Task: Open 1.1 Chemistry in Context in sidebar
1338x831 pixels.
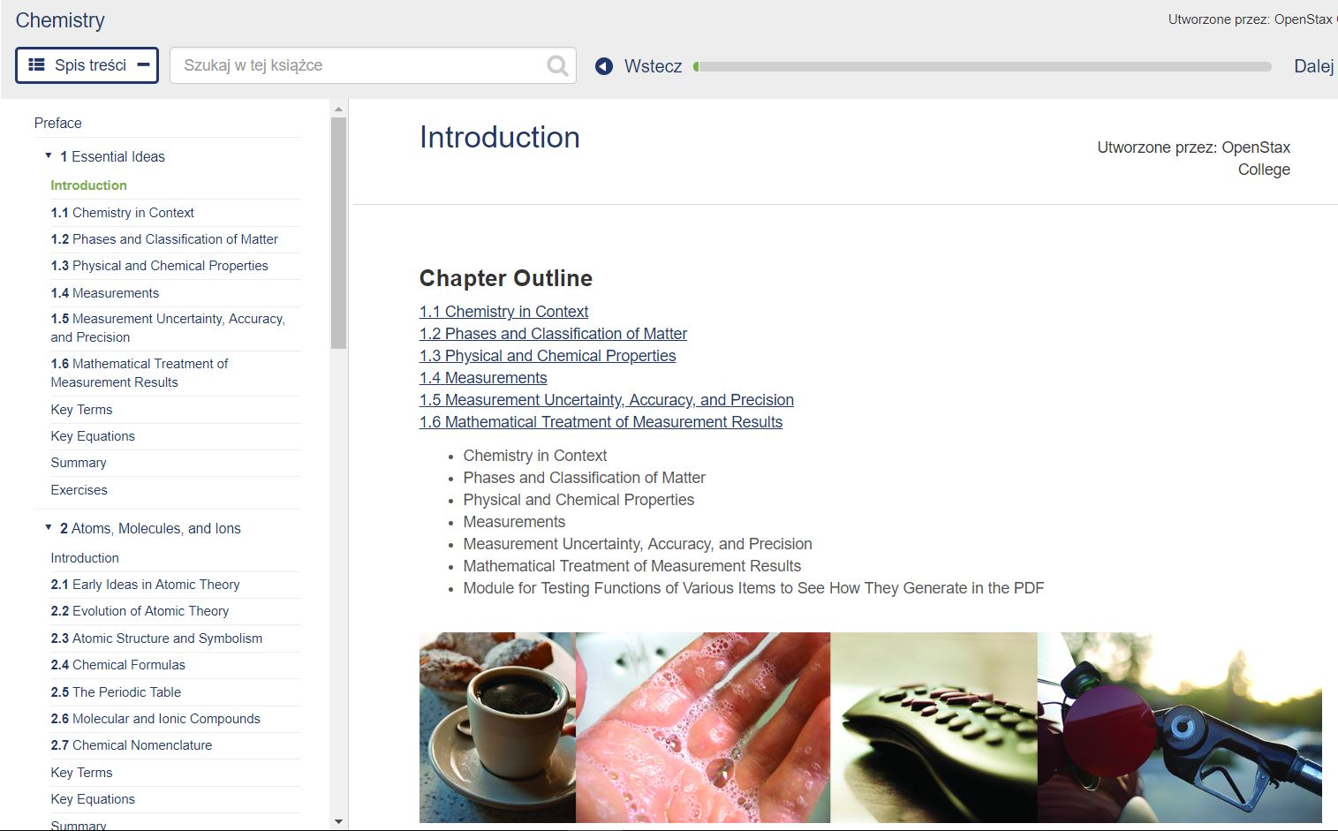Action: (x=123, y=213)
